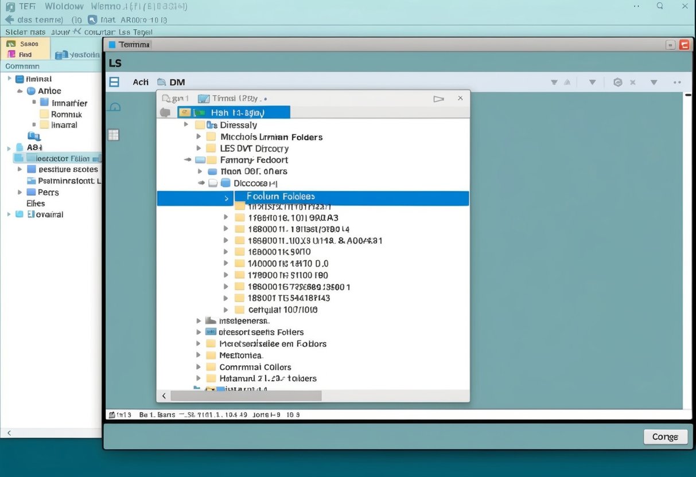Screen dimensions: 696x477
Task: Expand the Pecrs item in the sidebar tree
Action: pos(19,192)
